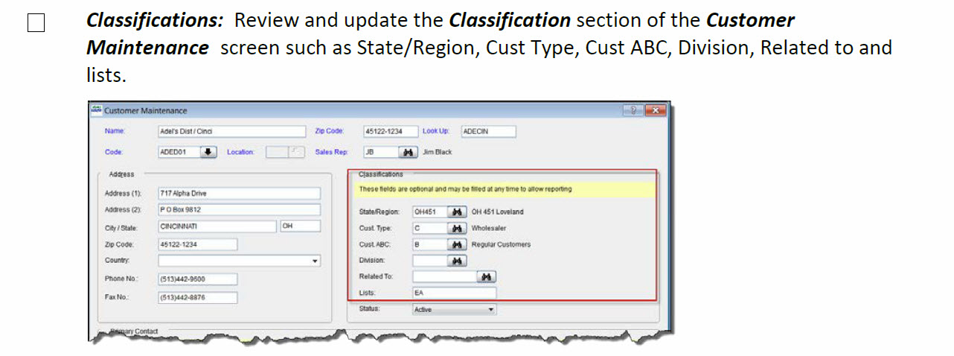The image size is (954, 356).
Task: Tick the Classifications checklist checkbox
Action: pos(36,24)
